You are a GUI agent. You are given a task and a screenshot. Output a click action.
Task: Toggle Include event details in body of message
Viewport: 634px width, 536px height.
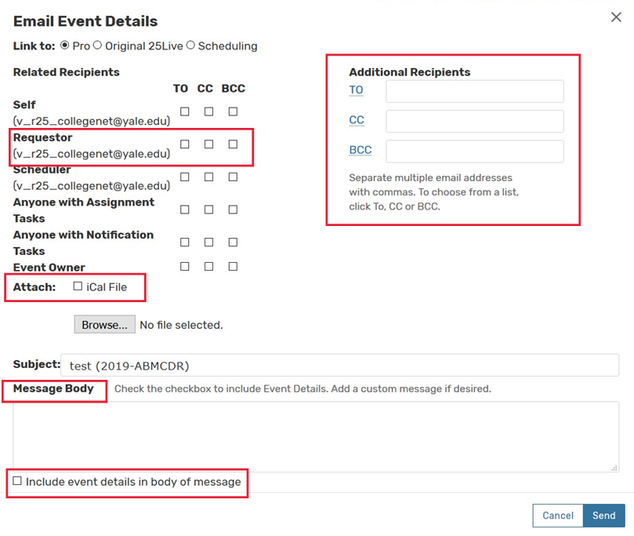(17, 481)
